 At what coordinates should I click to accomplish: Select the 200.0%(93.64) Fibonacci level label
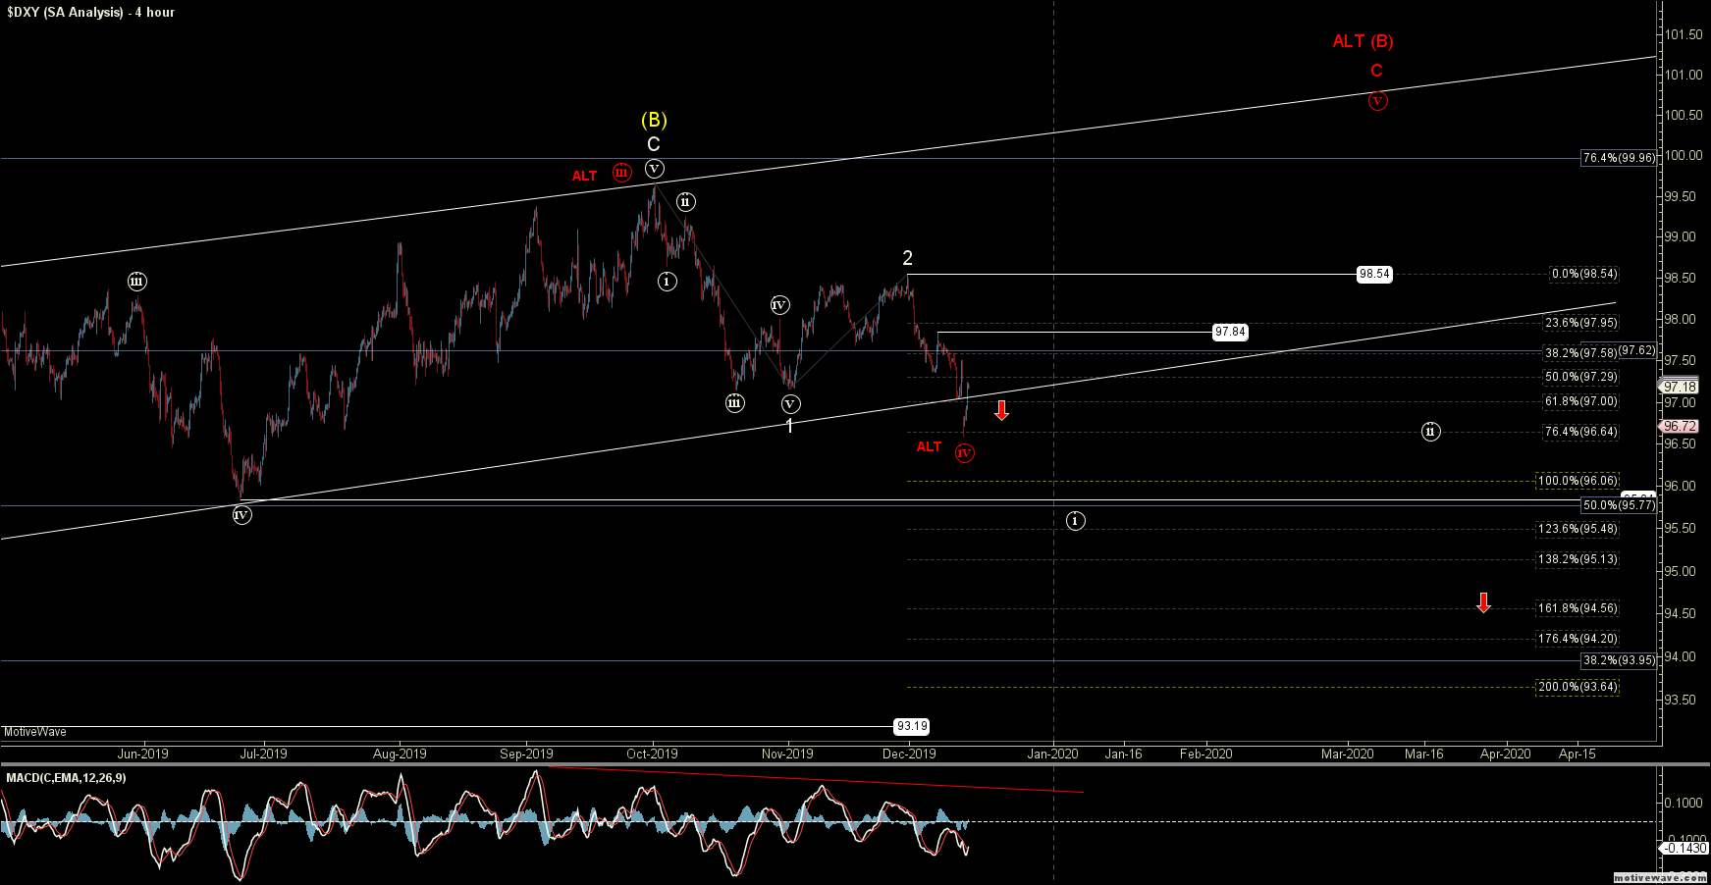pyautogui.click(x=1577, y=687)
